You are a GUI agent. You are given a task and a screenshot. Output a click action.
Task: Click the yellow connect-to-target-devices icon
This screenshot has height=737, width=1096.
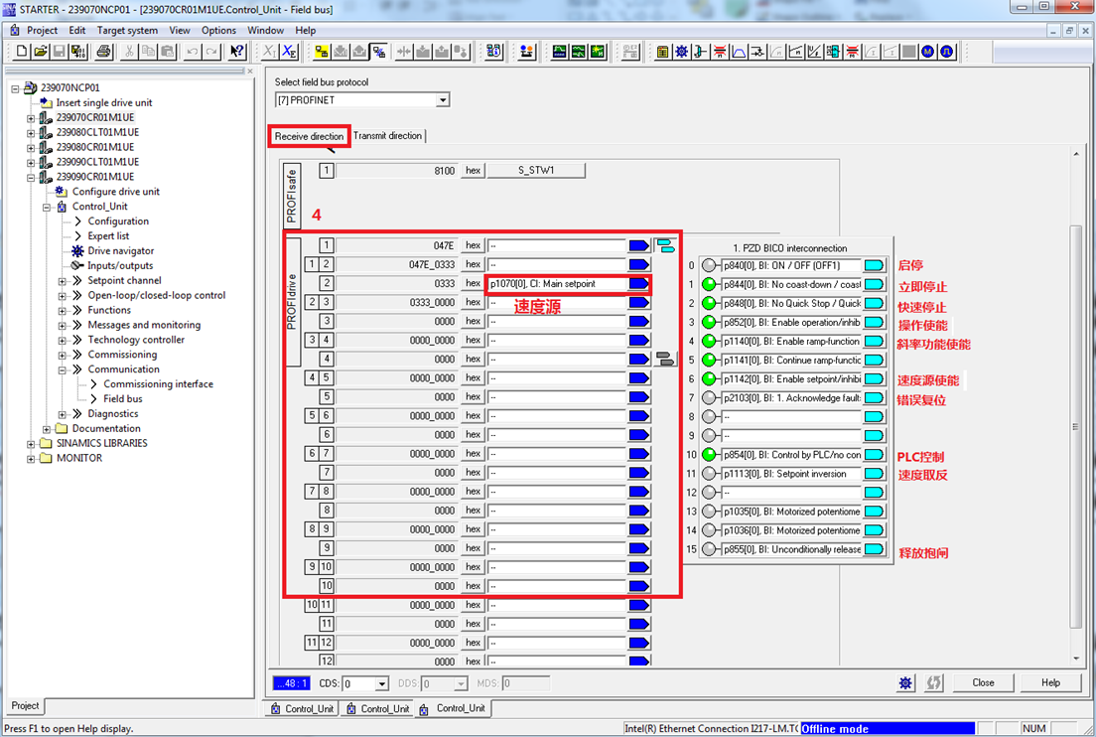click(x=322, y=52)
